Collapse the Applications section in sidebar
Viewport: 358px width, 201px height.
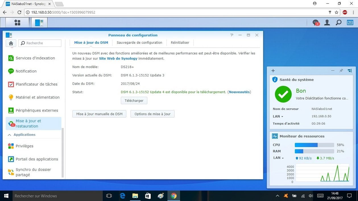point(9,135)
